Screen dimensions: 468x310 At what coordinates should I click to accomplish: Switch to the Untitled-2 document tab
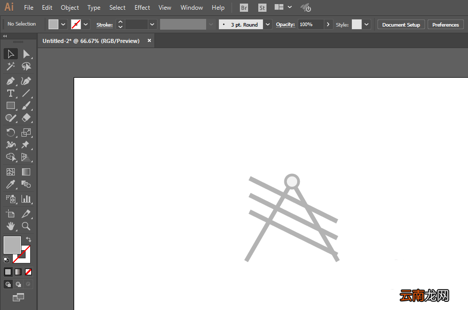click(x=91, y=41)
